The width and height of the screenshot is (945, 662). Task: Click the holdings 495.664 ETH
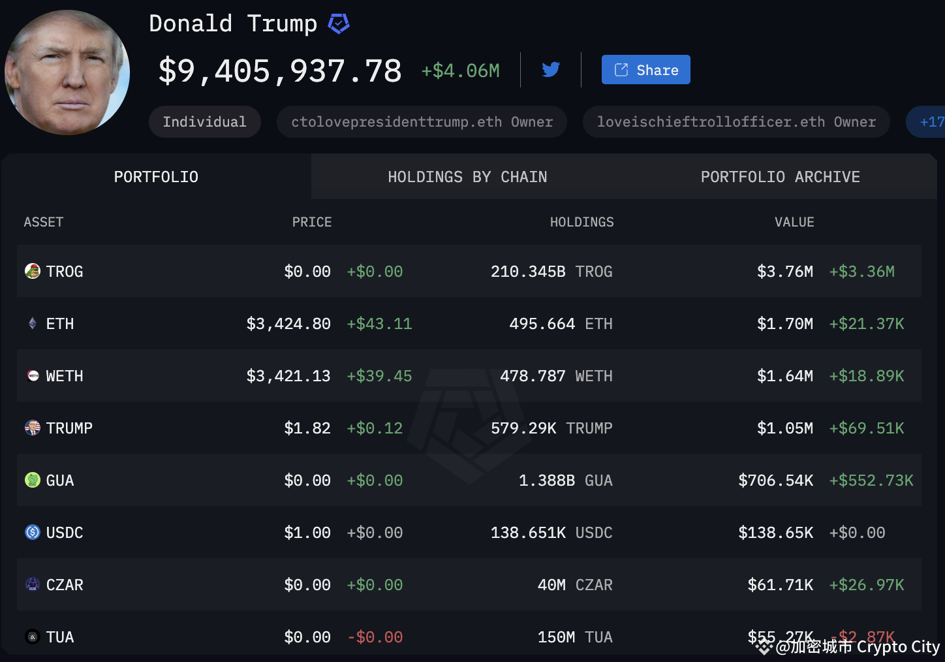tap(561, 324)
